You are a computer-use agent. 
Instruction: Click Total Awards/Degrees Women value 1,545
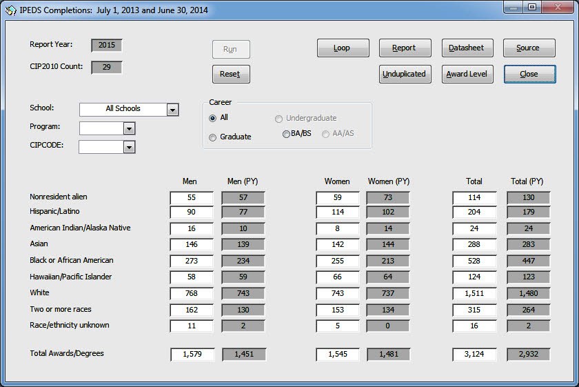pyautogui.click(x=338, y=355)
